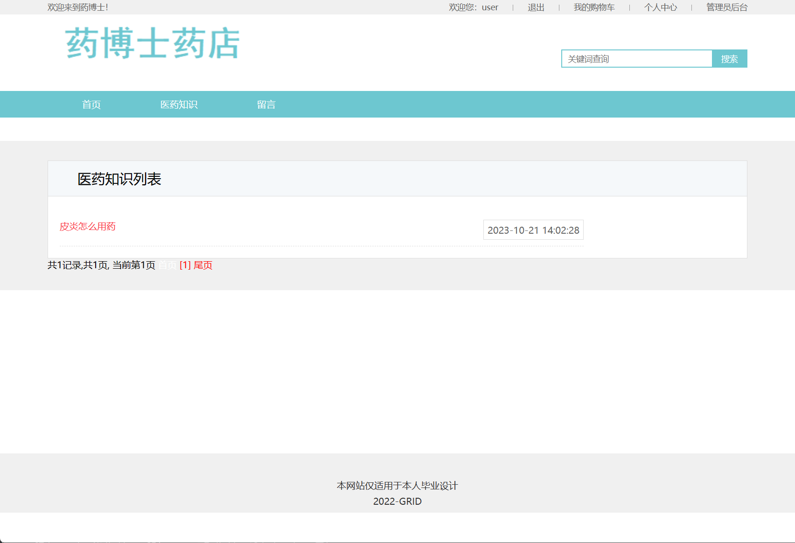Click 尾页 to go to last page
Viewport: 795px width, 543px height.
click(202, 265)
